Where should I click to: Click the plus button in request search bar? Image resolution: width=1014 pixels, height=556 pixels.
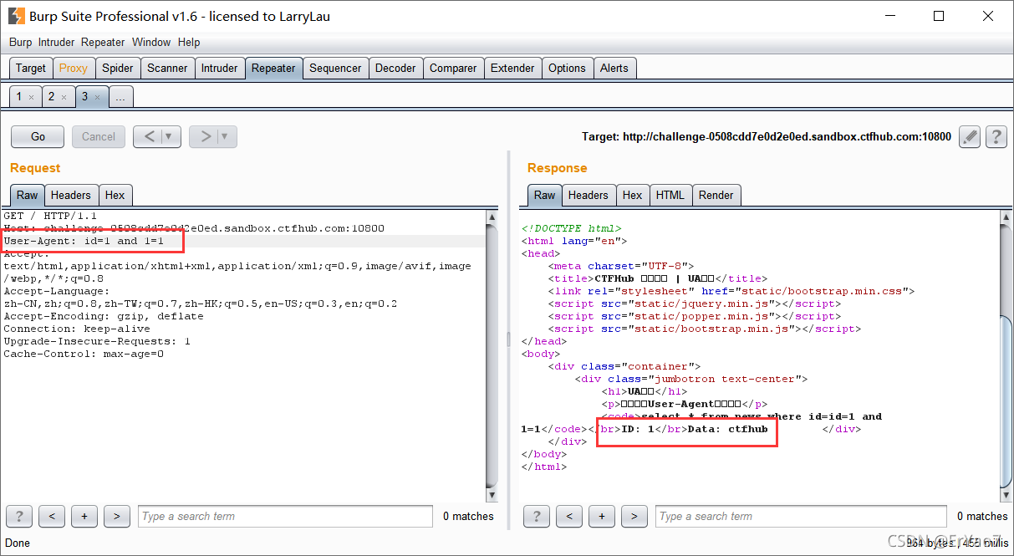84,516
